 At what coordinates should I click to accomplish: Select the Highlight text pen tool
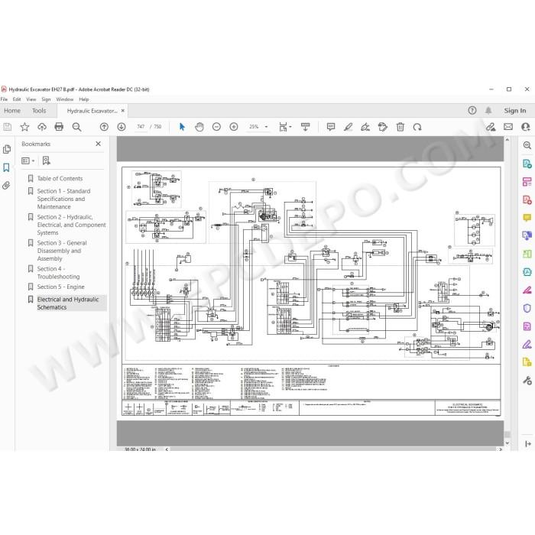tap(348, 127)
